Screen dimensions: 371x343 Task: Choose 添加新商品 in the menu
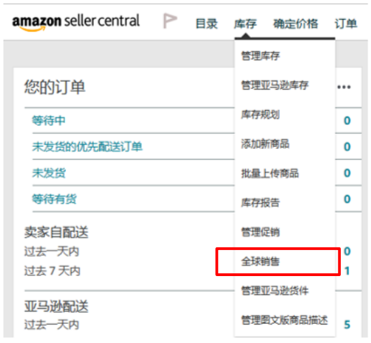(265, 143)
